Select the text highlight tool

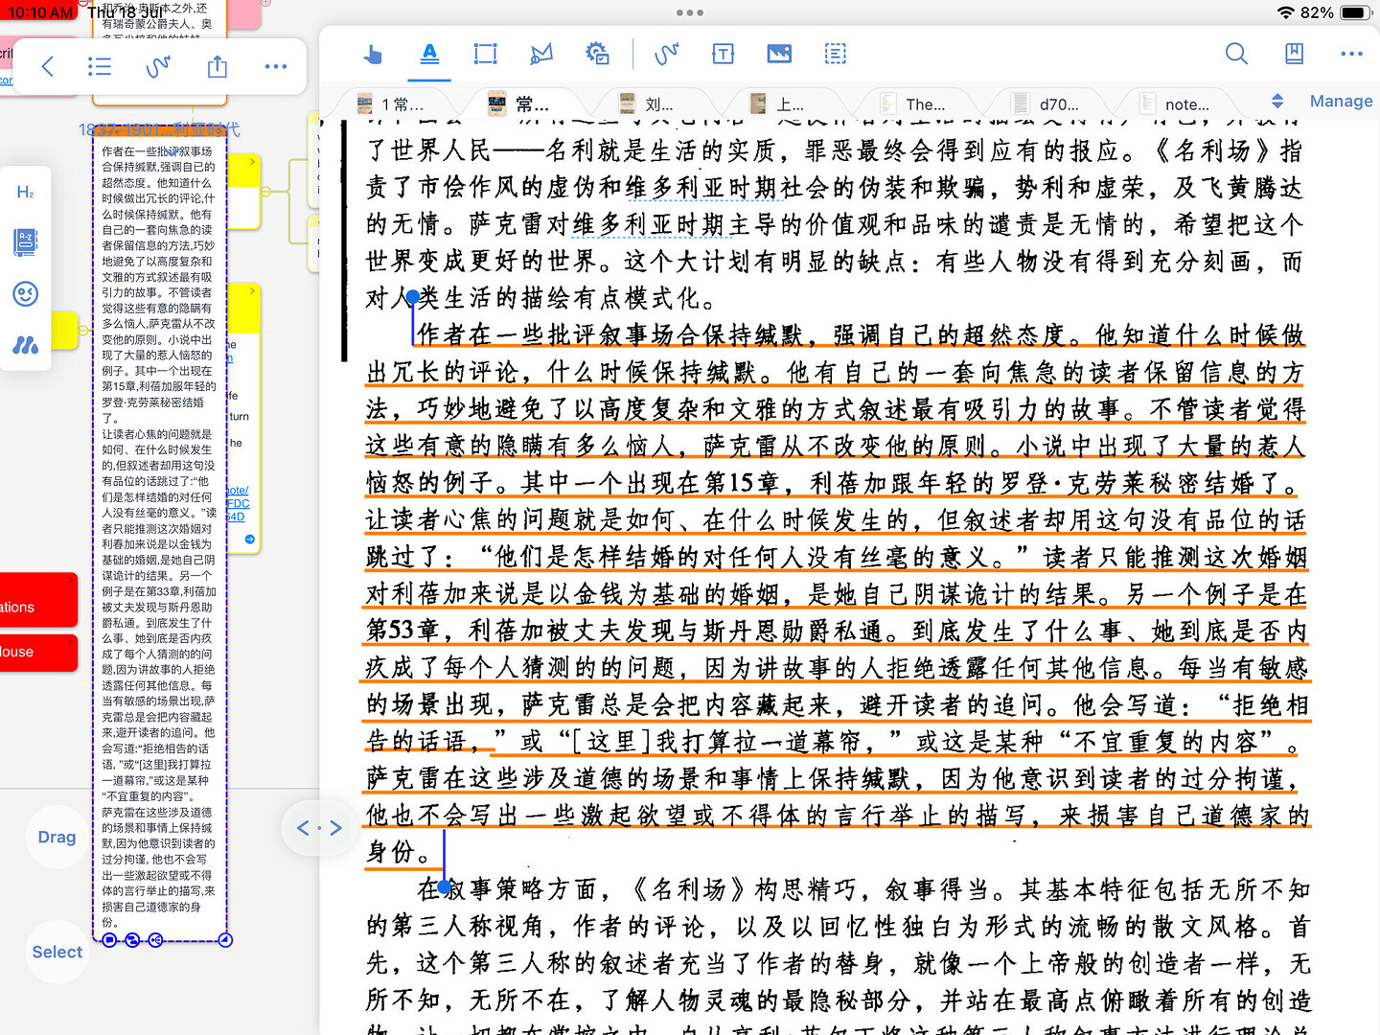(x=429, y=54)
